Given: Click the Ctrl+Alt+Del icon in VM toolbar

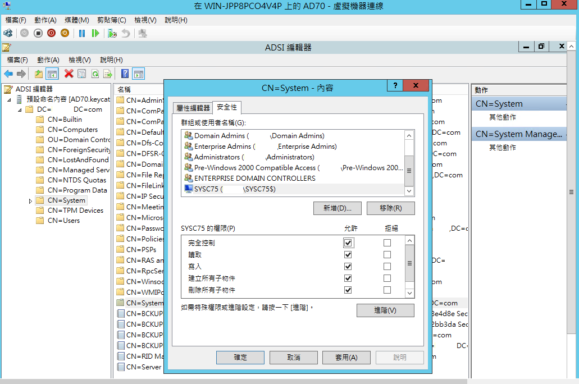Looking at the screenshot, I should click(8, 33).
